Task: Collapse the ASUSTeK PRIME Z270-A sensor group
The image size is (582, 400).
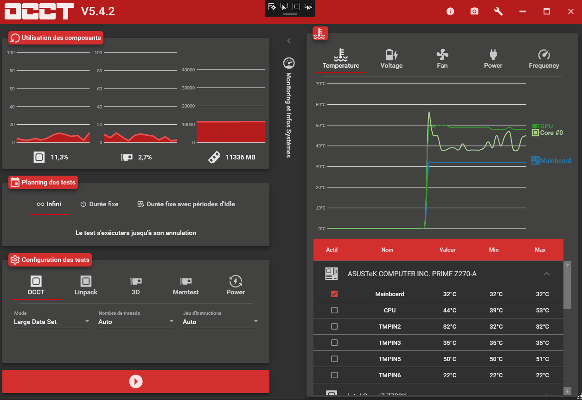Action: (547, 274)
